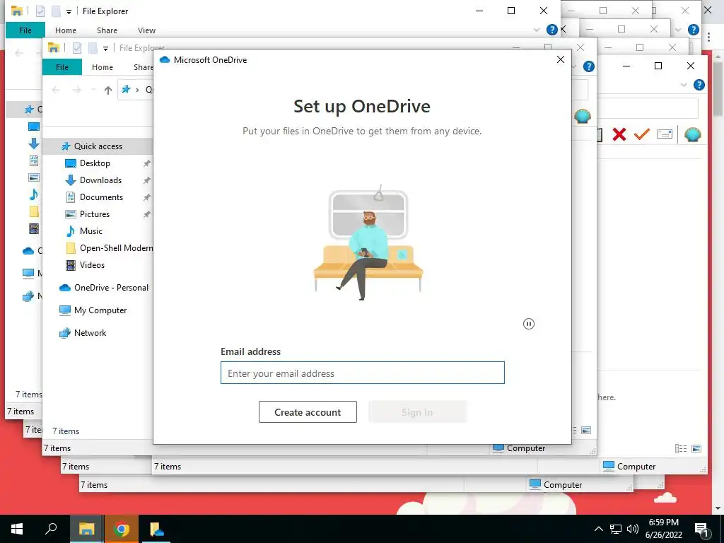724x543 pixels.
Task: Pause the OneDrive setup animation
Action: click(x=529, y=324)
